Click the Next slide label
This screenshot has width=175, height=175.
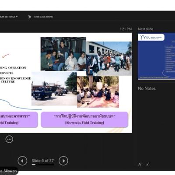click(146, 29)
